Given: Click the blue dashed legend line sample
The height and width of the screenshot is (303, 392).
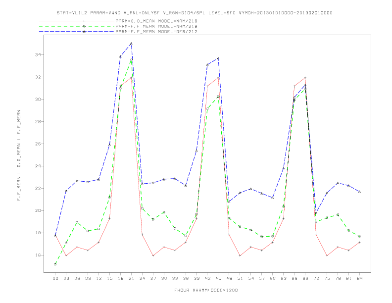Looking at the screenshot, I should 77,32.
